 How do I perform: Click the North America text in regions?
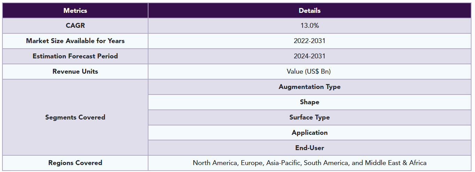click(x=214, y=163)
